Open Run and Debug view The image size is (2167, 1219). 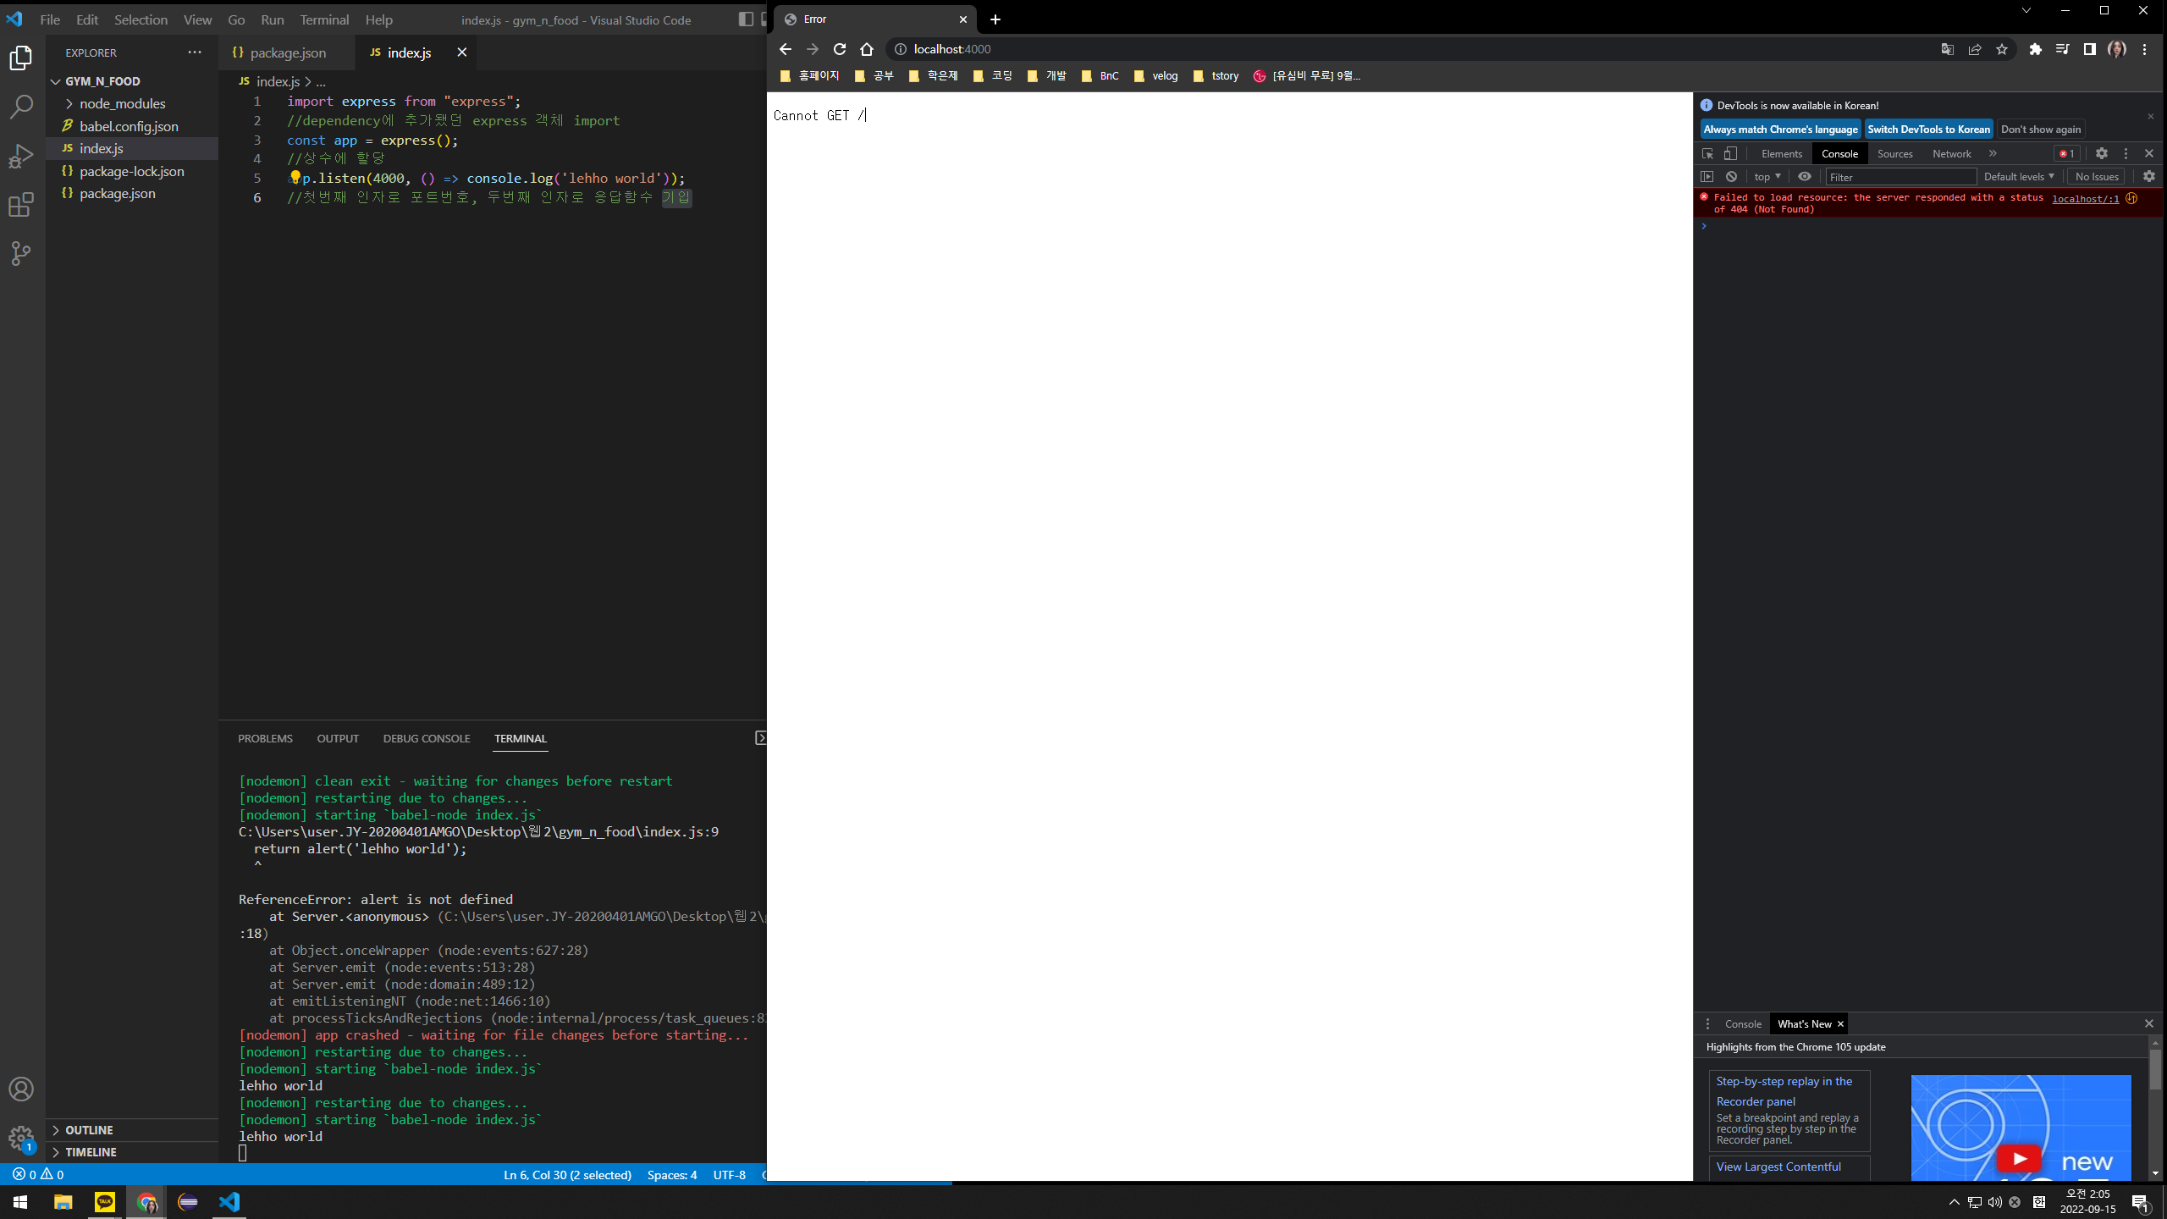(21, 157)
